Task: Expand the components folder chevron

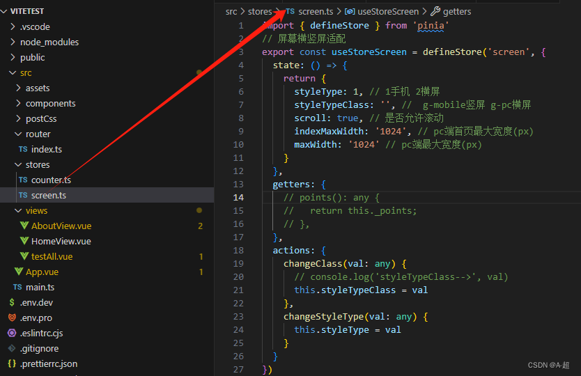Action: (x=19, y=103)
